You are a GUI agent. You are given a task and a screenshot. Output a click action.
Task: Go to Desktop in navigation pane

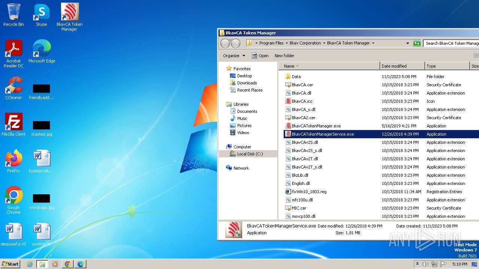pyautogui.click(x=241, y=76)
